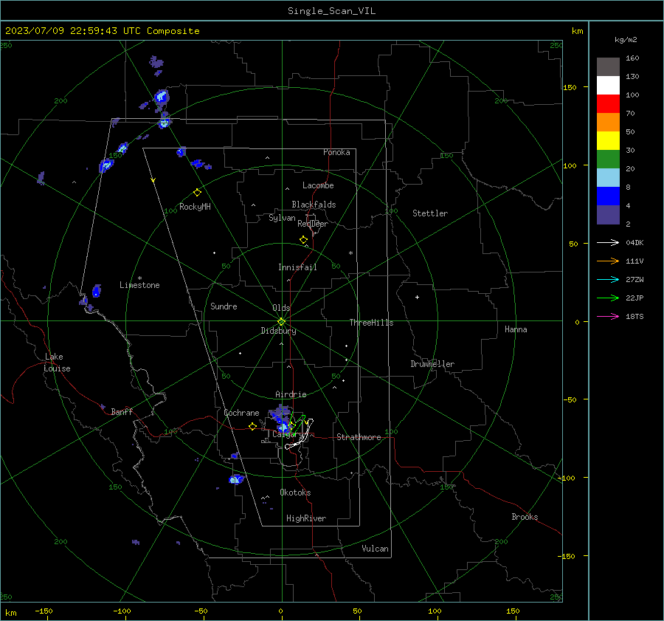This screenshot has height=621, width=664.
Task: Click the Innisfail town label
Action: point(297,267)
